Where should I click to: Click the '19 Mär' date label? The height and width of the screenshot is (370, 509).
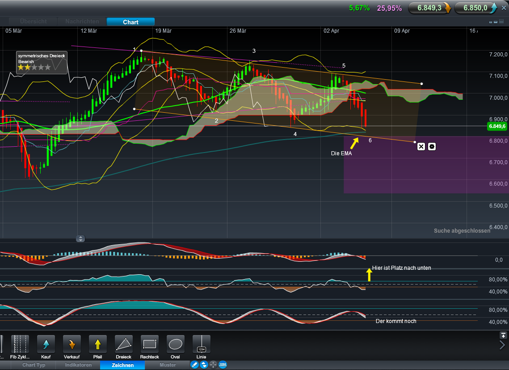(x=163, y=31)
